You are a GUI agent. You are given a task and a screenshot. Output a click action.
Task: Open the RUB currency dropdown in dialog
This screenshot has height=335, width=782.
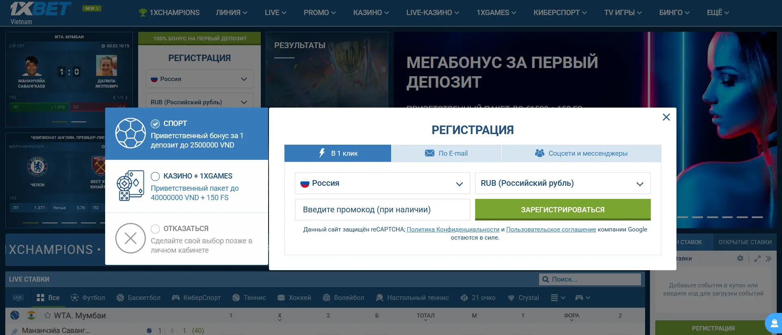(x=562, y=183)
